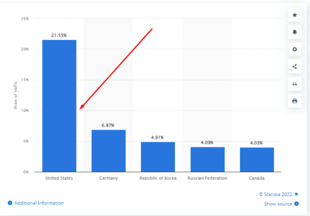Click the star favorite icon

294,15
